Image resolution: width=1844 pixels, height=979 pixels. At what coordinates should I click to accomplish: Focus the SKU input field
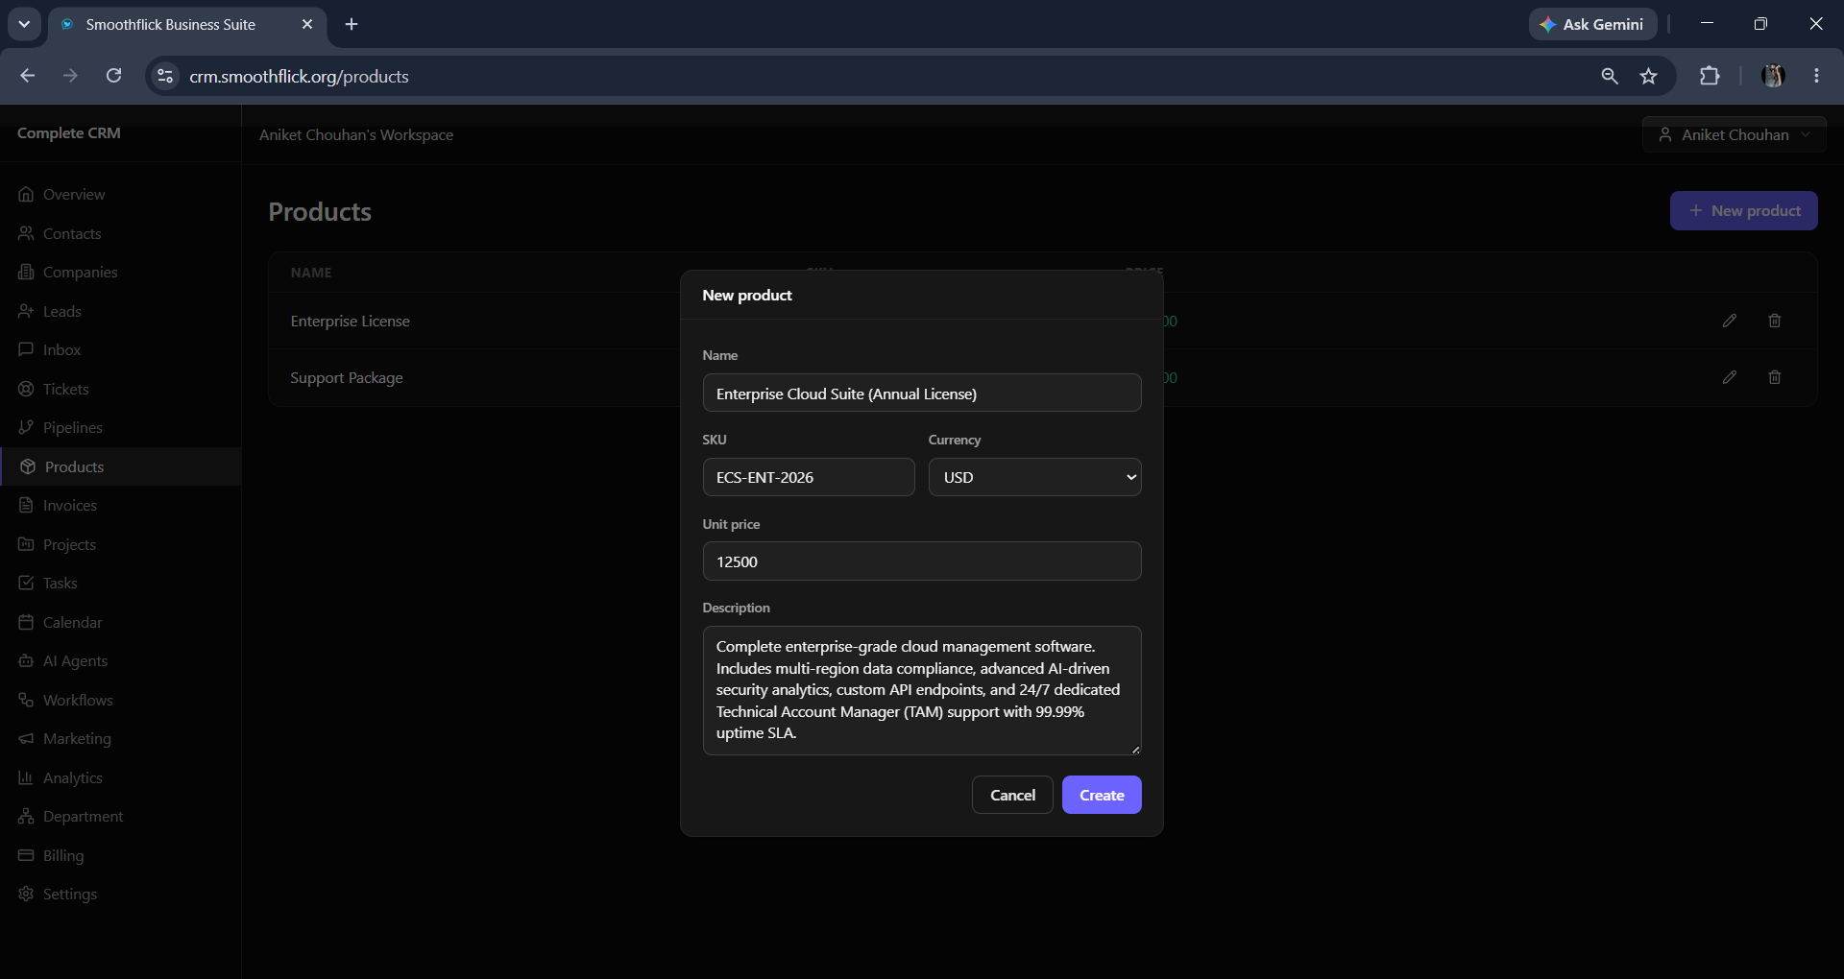809,477
